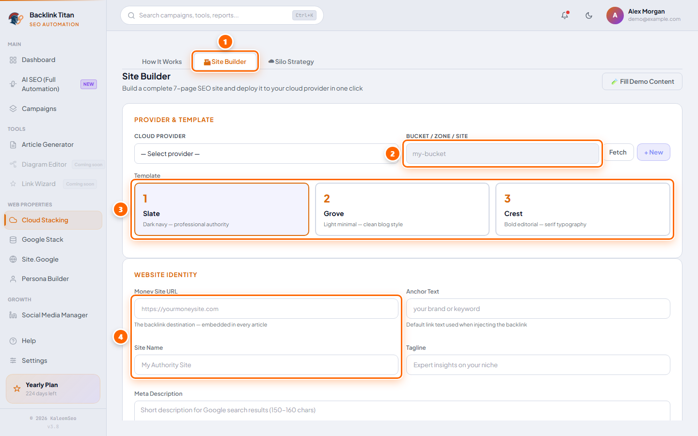Click the search campaigns box
The image size is (698, 436).
pyautogui.click(x=222, y=16)
